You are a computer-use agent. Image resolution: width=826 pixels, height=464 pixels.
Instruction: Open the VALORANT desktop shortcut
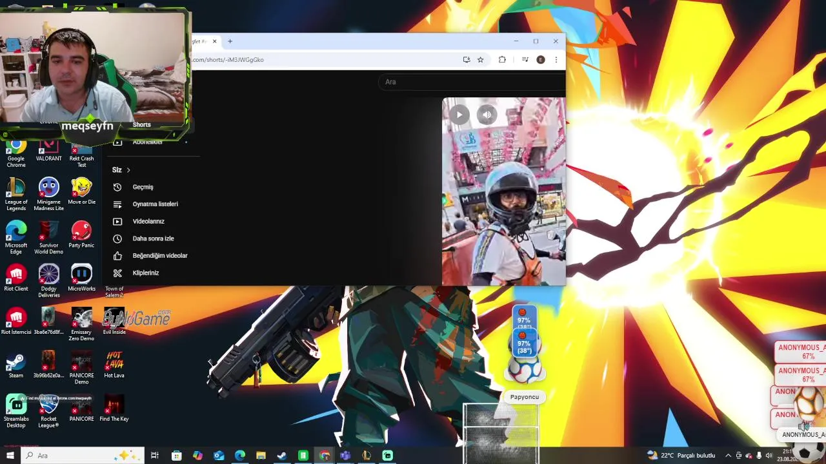[49, 151]
